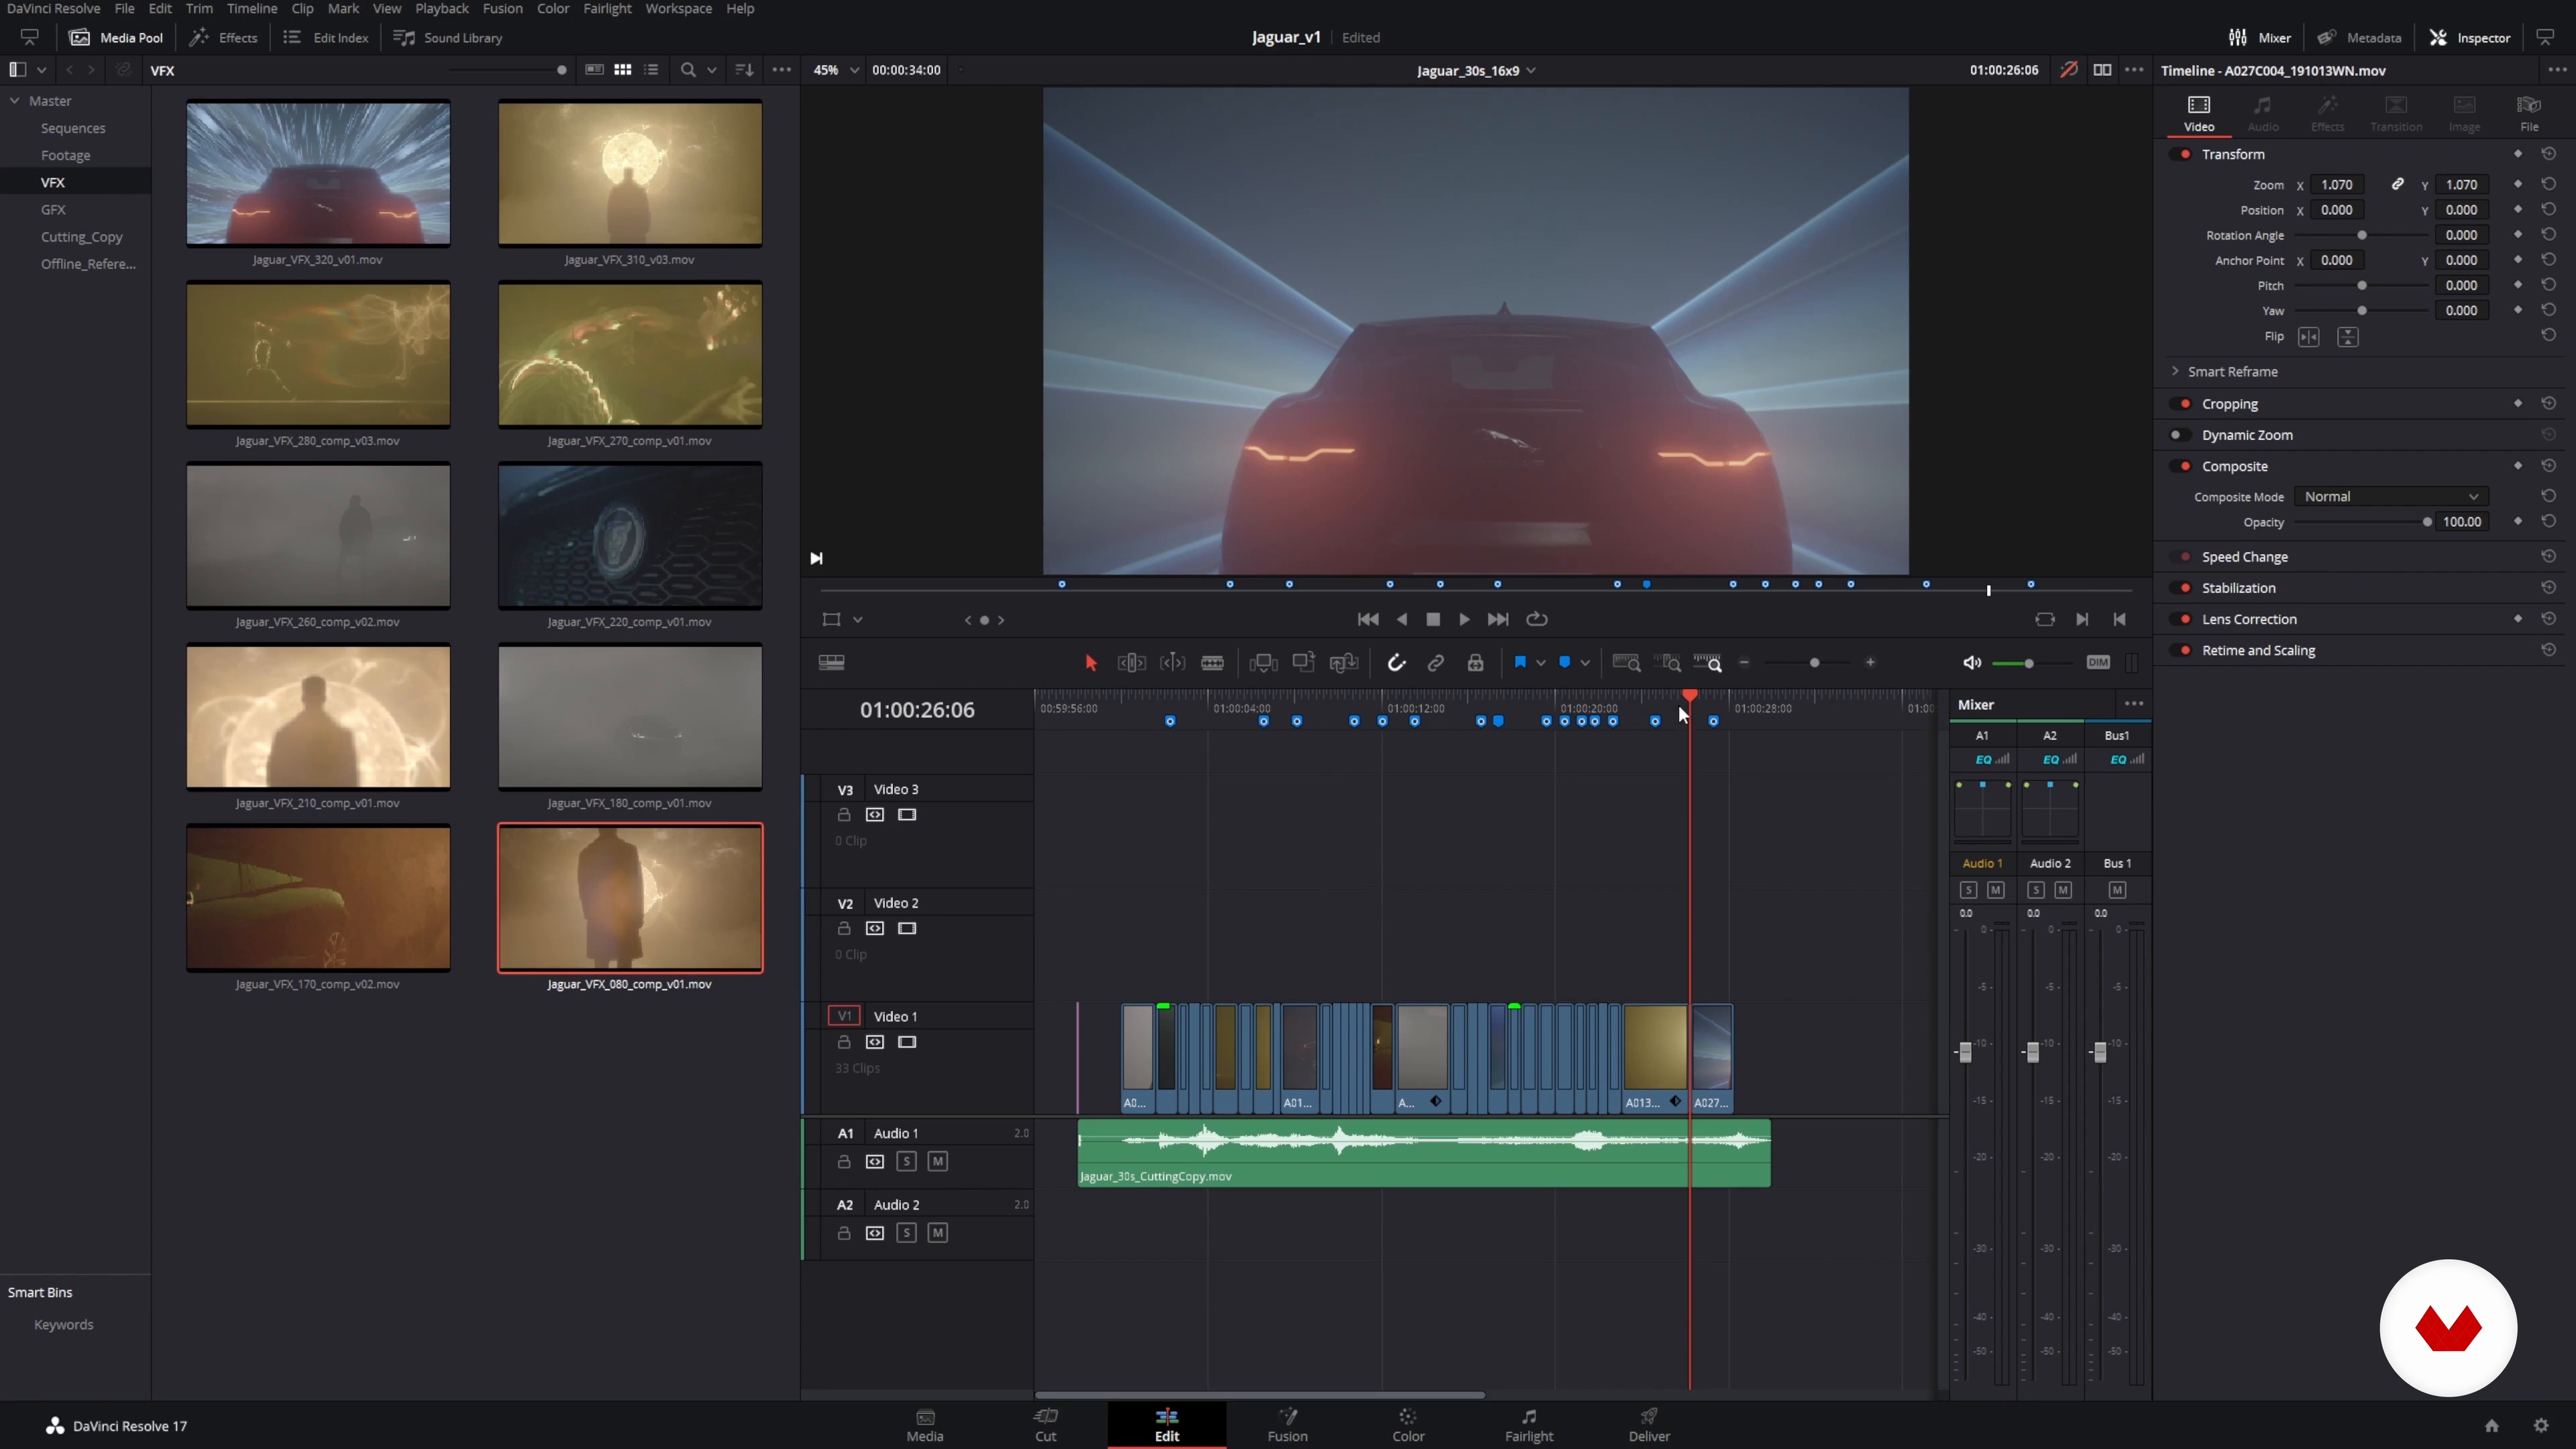Switch media pool to list view
The width and height of the screenshot is (2576, 1449).
651,70
